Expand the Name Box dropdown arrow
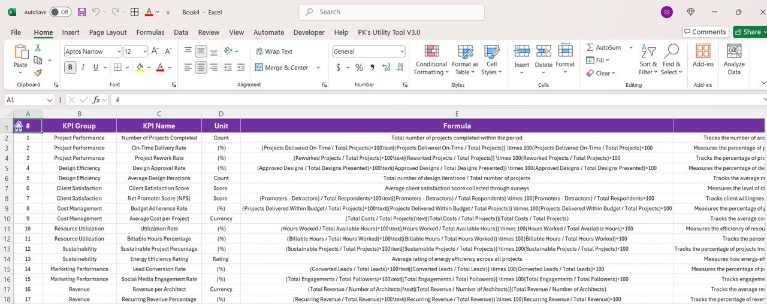The width and height of the screenshot is (767, 304). click(50, 100)
